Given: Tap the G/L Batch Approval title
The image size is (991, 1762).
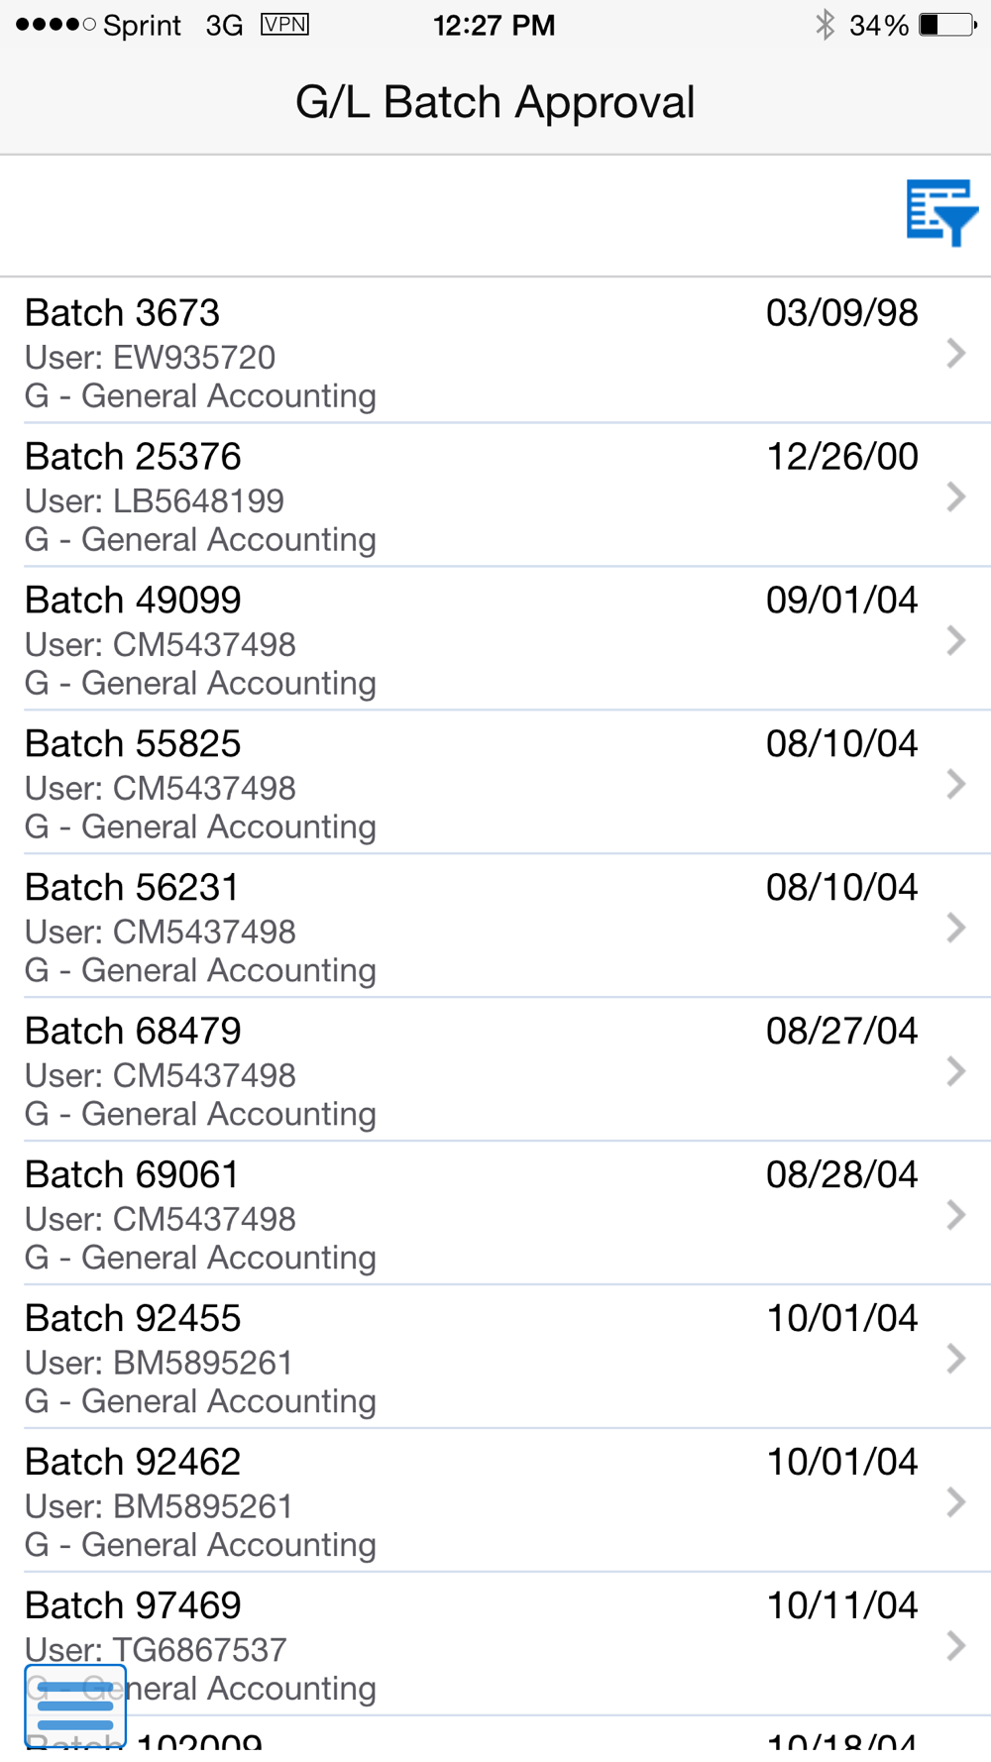Looking at the screenshot, I should tap(495, 102).
